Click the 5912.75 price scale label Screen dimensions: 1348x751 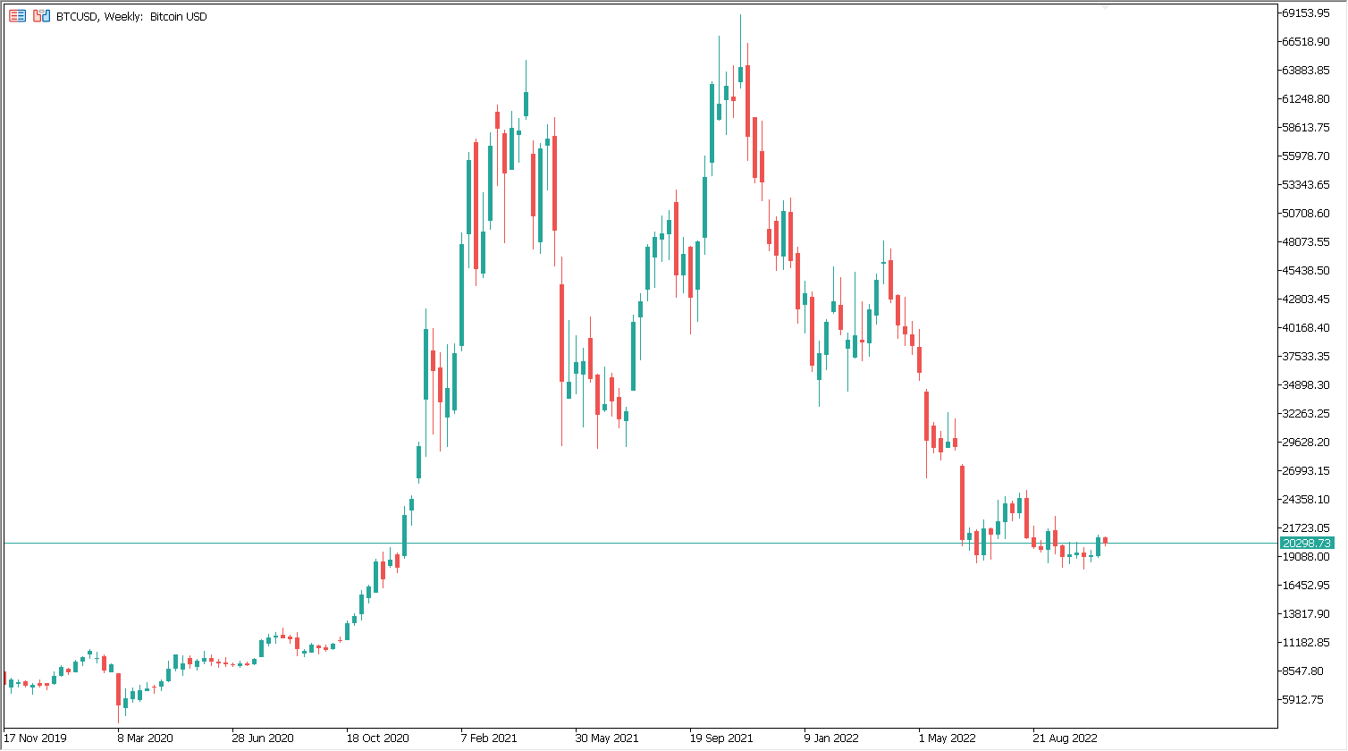(1303, 699)
